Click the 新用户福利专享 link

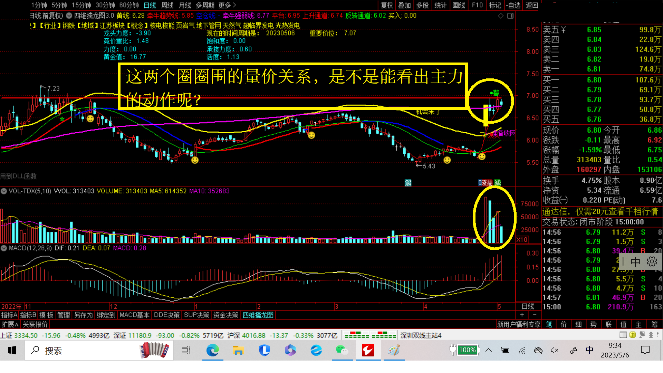click(x=519, y=324)
